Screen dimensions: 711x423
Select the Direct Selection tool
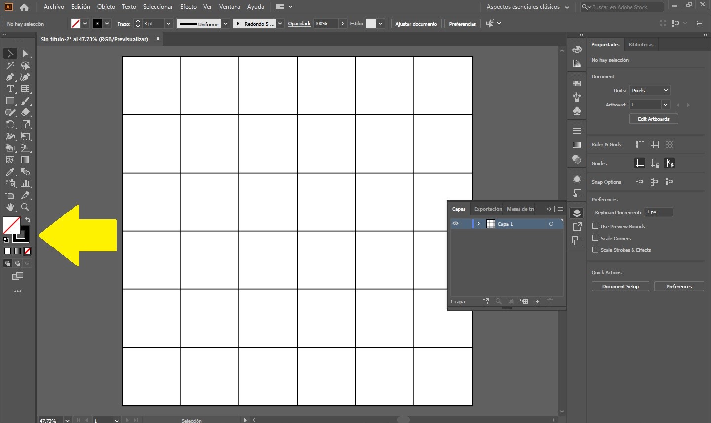(x=25, y=53)
